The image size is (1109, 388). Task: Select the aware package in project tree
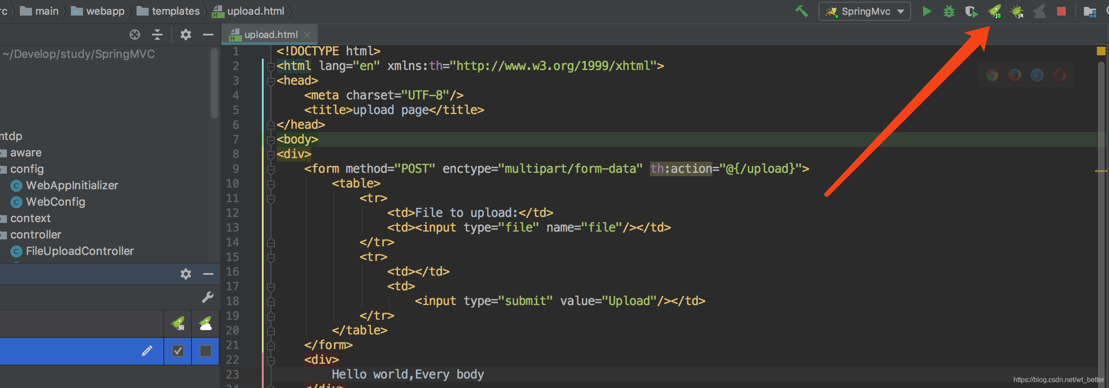26,153
